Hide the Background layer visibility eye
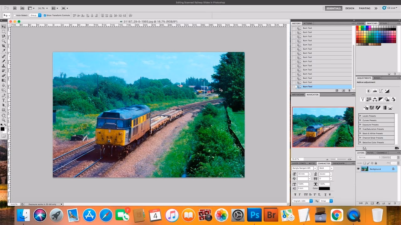The image size is (401, 225). (358, 169)
